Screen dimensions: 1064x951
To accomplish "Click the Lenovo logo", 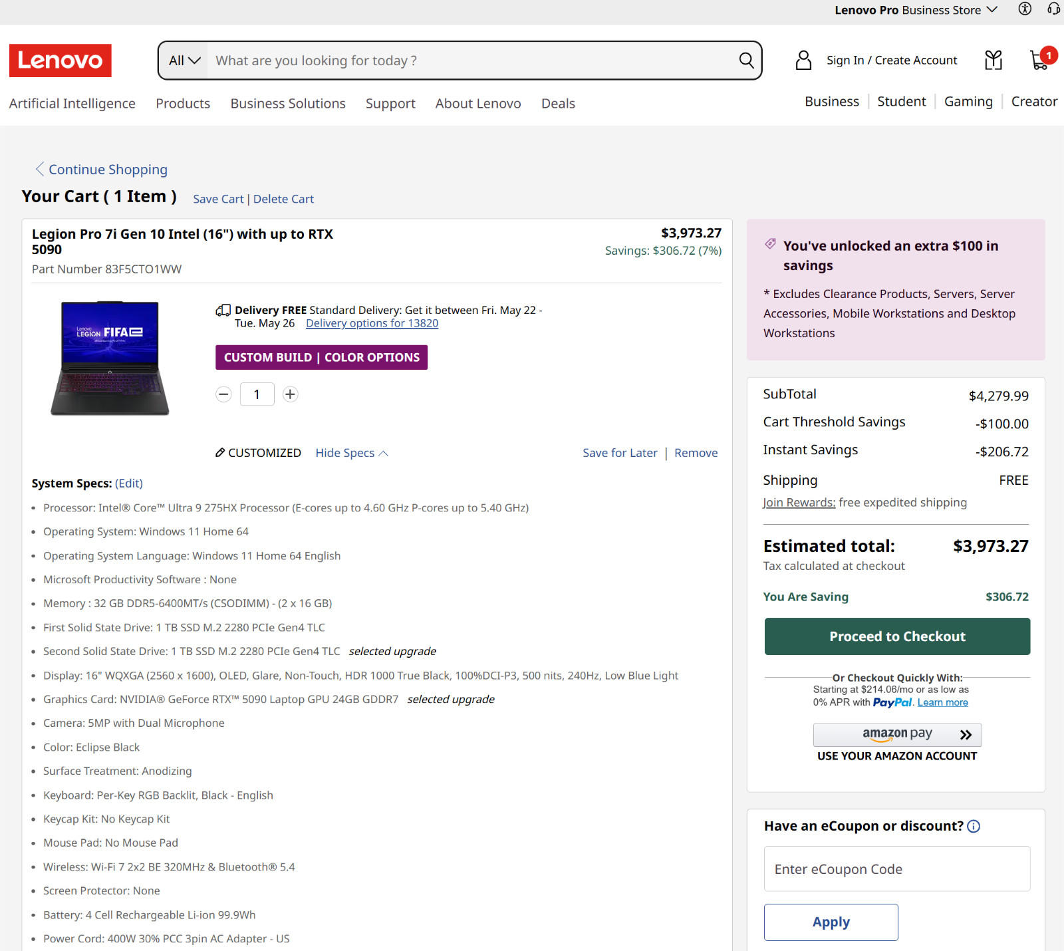I will (61, 61).
